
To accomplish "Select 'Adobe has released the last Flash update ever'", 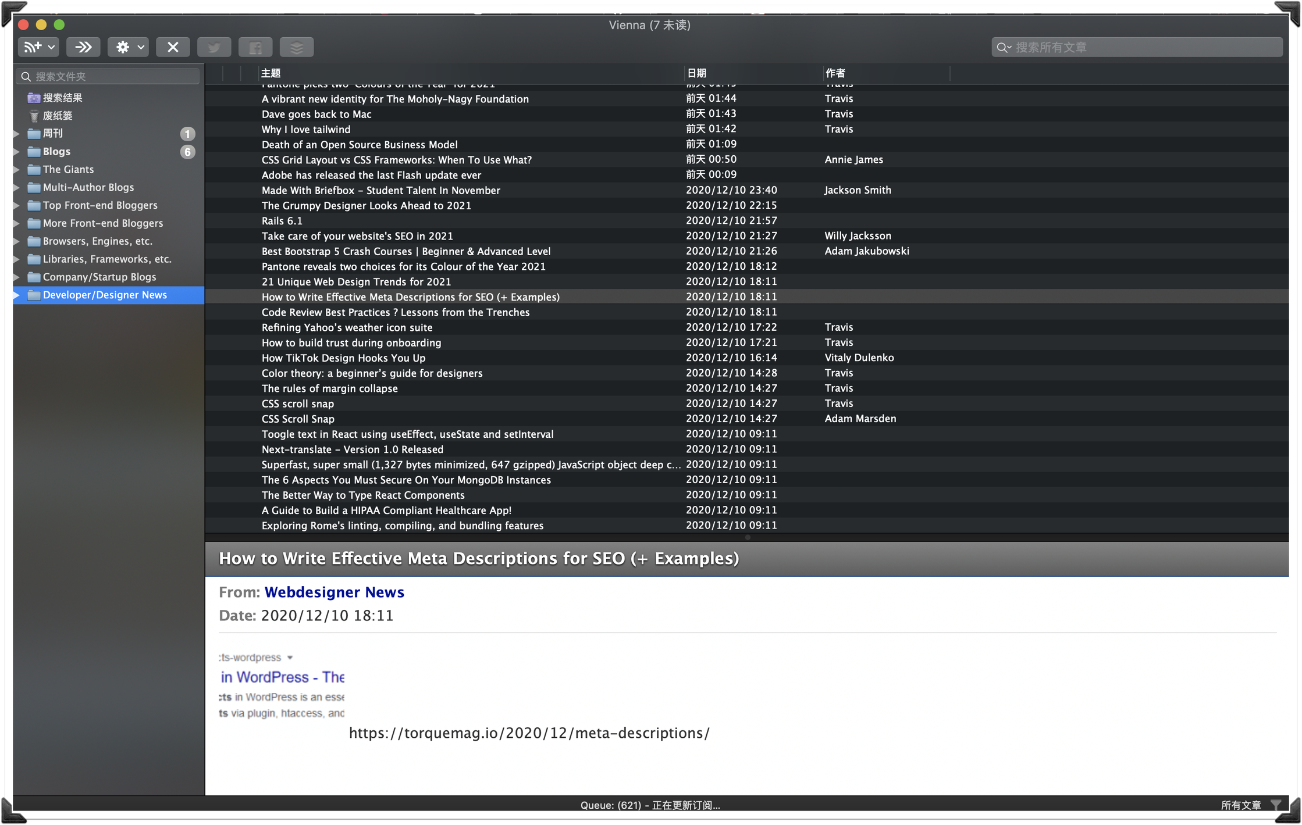I will coord(371,175).
